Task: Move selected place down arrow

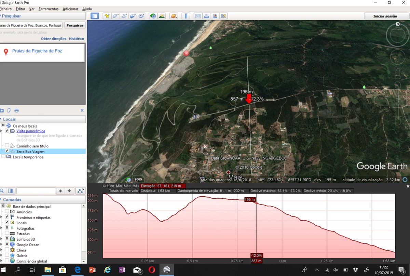Action: tap(69, 191)
